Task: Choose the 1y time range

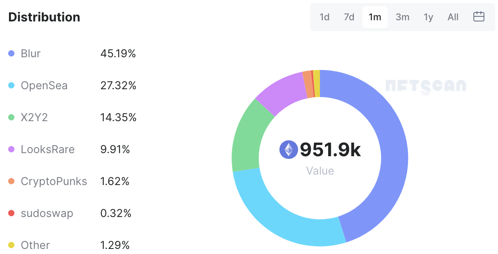Action: point(428,17)
